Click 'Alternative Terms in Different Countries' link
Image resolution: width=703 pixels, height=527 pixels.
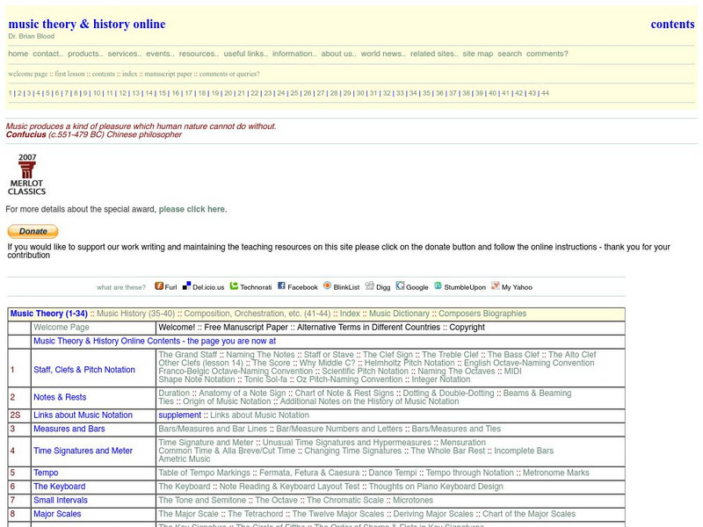click(368, 328)
